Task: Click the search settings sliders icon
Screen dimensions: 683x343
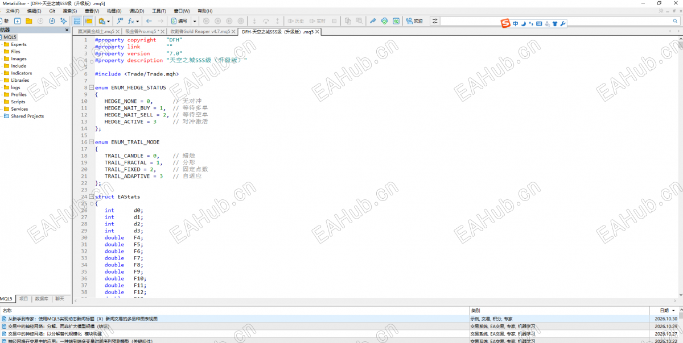Action: click(435, 21)
